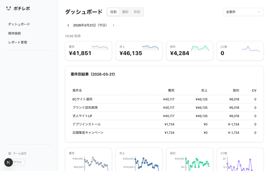Click the purple CV数 sparkline in top card
271x171 pixels.
click(x=251, y=49)
